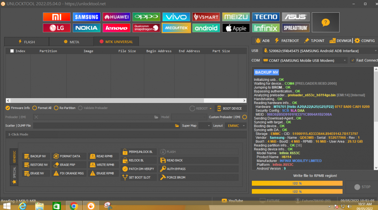Pick the OPPO brand logo
The width and height of the screenshot is (378, 210).
click(146, 17)
